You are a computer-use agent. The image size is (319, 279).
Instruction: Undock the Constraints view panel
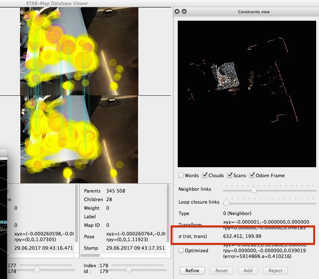[x=184, y=12]
